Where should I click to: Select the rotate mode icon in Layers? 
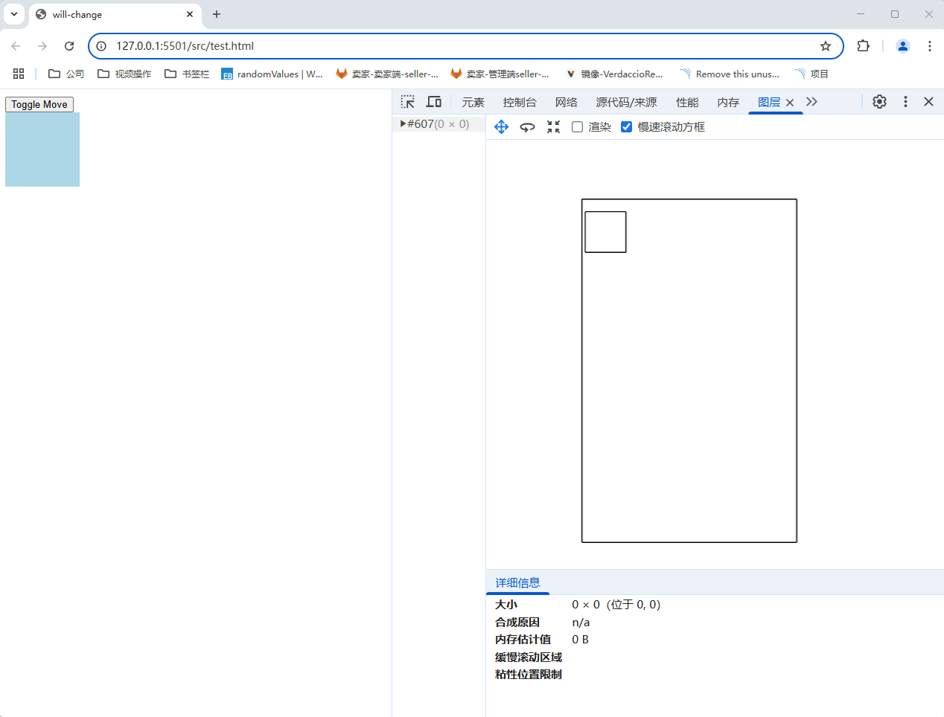click(x=527, y=127)
